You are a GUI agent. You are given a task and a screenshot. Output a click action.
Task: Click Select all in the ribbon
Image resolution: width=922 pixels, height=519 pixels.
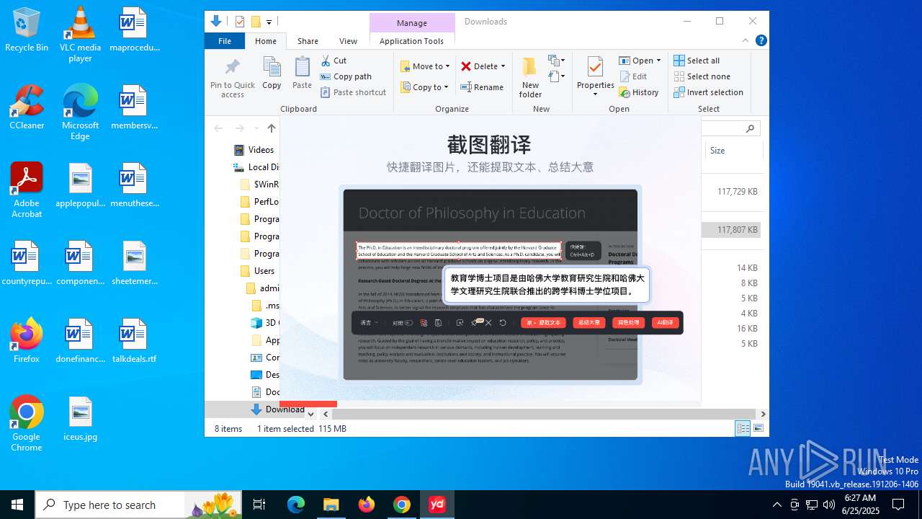click(x=697, y=61)
